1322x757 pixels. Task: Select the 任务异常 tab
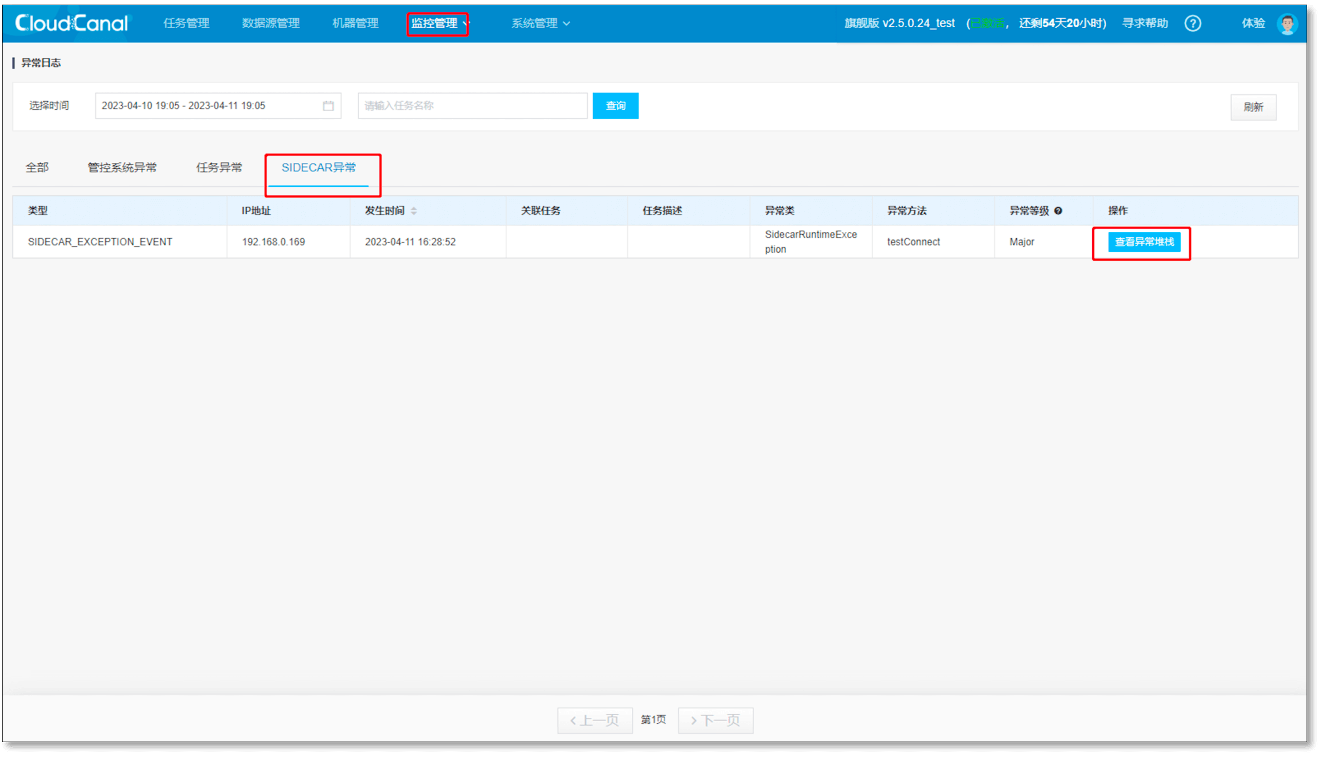pyautogui.click(x=219, y=168)
